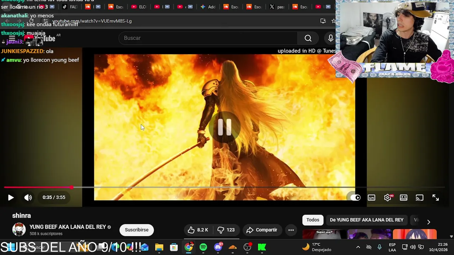Open the site info icon beside URL
Image resolution: width=454 pixels, height=255 pixels.
click(46, 21)
